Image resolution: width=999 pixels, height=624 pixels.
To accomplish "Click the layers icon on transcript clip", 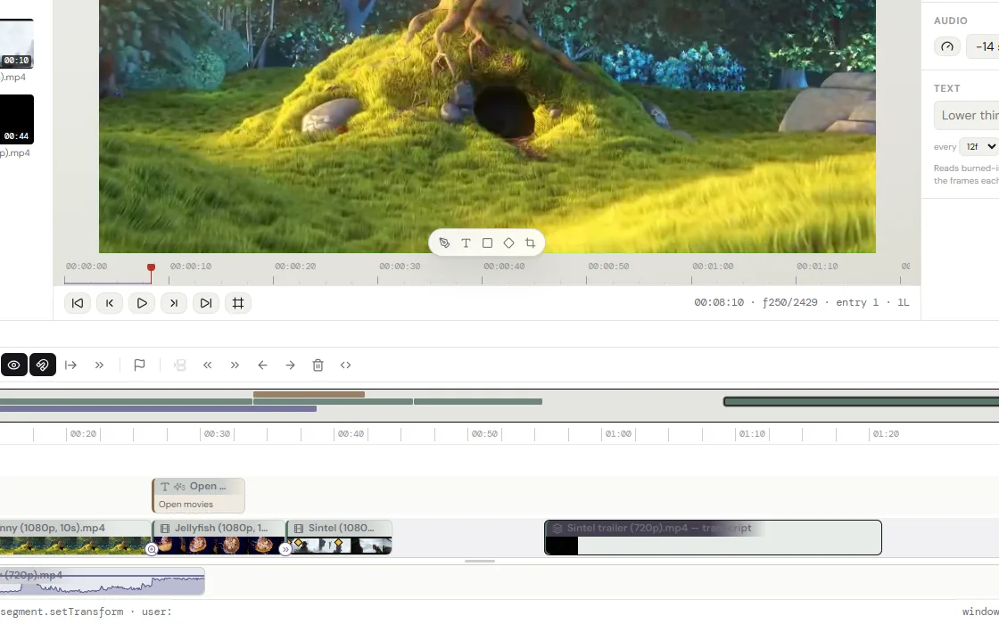I will coord(557,529).
